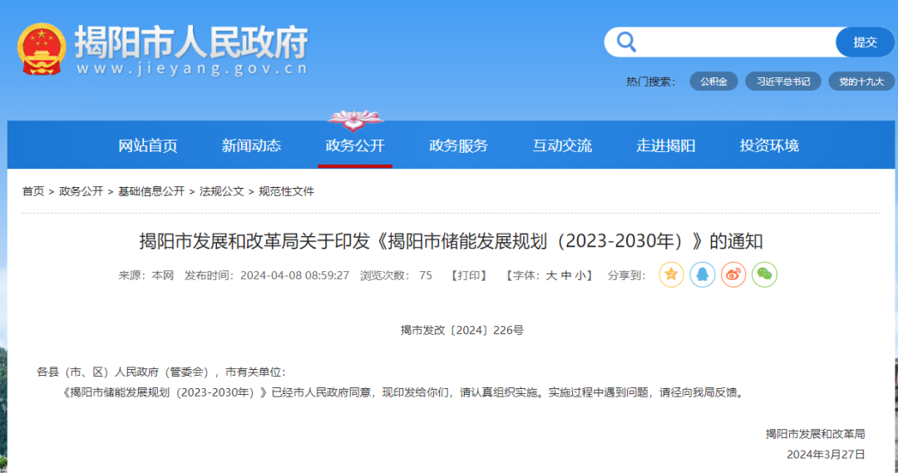
Task: Set font size to 中
Action: (566, 275)
